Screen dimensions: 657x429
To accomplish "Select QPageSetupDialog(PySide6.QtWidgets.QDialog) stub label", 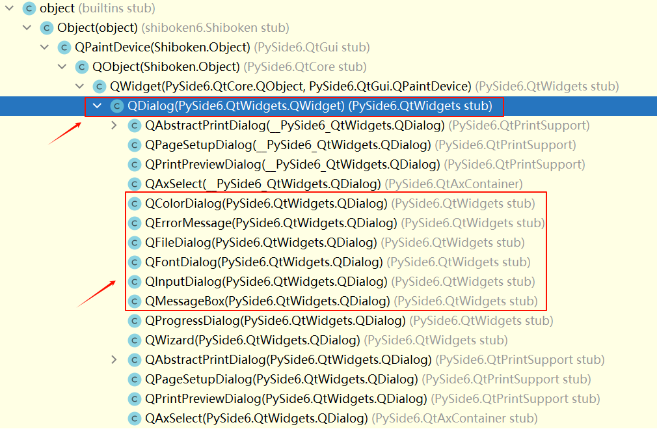I will pyautogui.click(x=282, y=379).
